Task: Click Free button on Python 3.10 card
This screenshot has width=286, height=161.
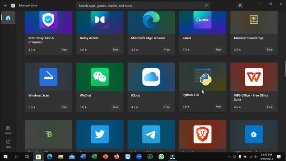Action: pyautogui.click(x=218, y=106)
